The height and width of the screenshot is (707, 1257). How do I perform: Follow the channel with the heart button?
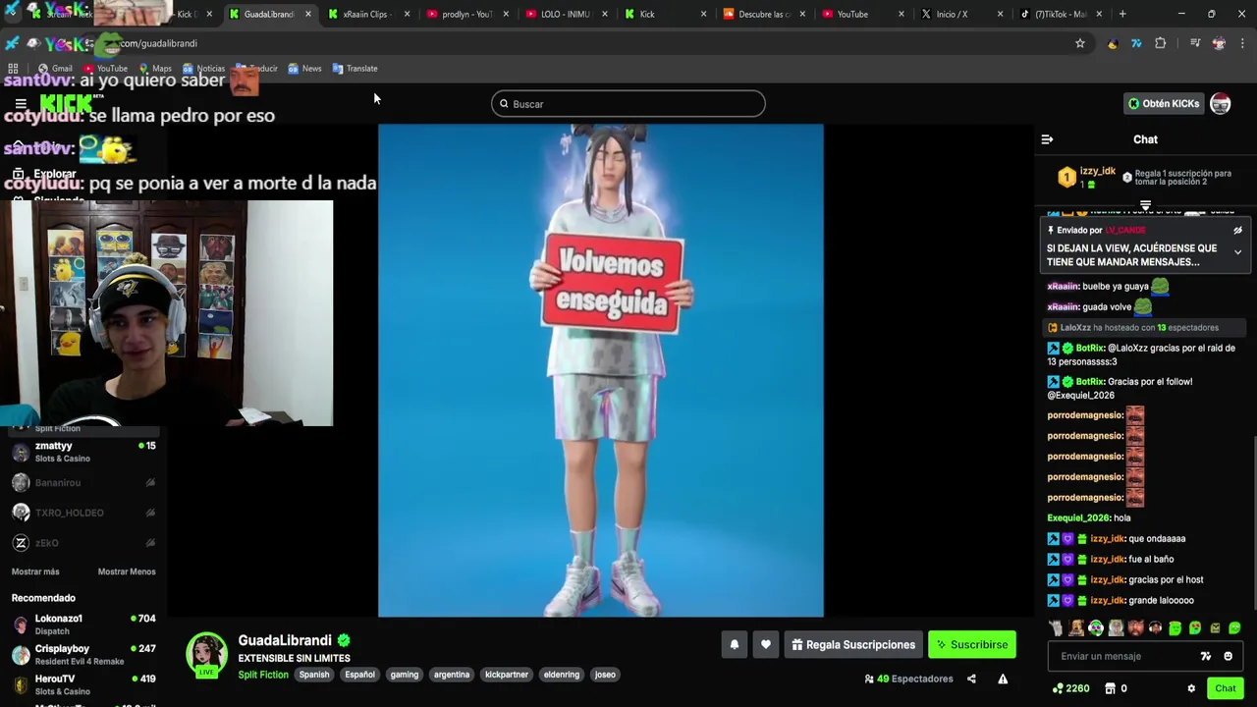[766, 645]
